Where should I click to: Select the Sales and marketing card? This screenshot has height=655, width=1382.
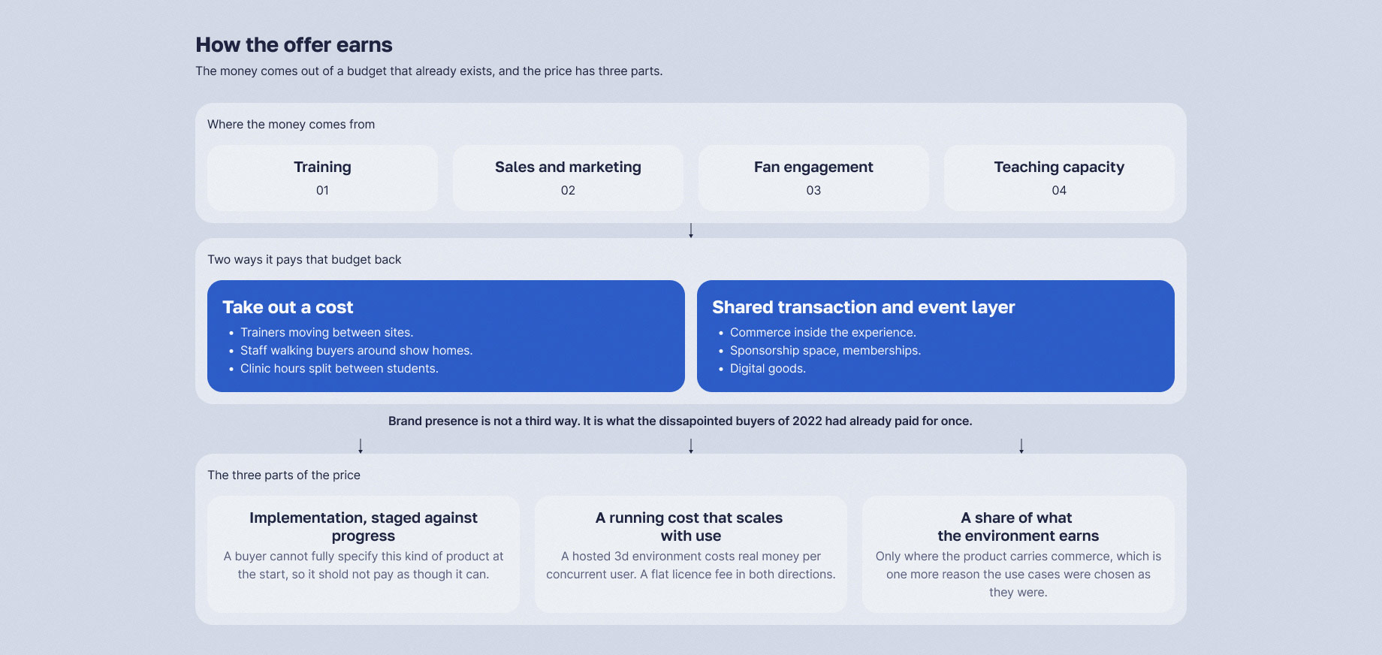coord(568,178)
